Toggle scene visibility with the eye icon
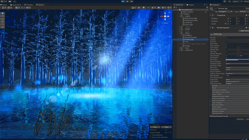 click(x=159, y=8)
